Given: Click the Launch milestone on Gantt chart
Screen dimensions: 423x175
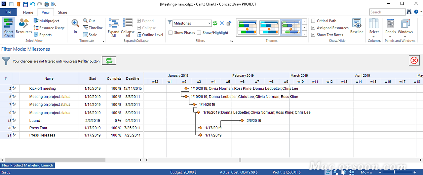Looking at the screenshot, I should click(x=242, y=120).
